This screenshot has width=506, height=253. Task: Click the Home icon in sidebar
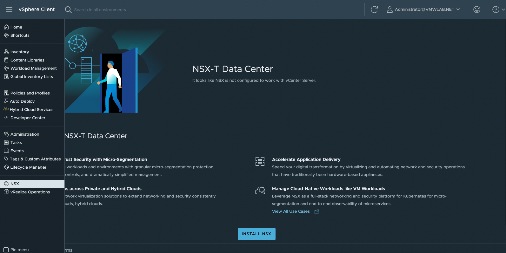pyautogui.click(x=6, y=27)
